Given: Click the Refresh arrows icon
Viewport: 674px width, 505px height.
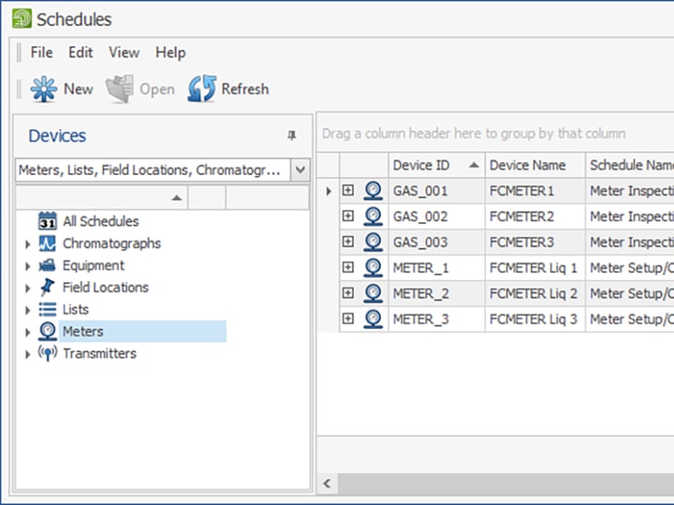Looking at the screenshot, I should click(202, 89).
